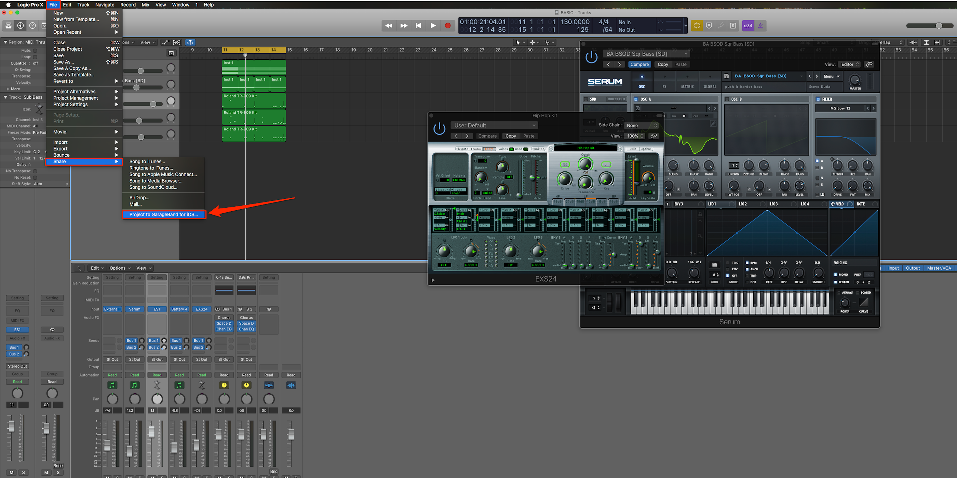Toggle the Inspector info icon
This screenshot has width=957, height=478.
[x=21, y=26]
